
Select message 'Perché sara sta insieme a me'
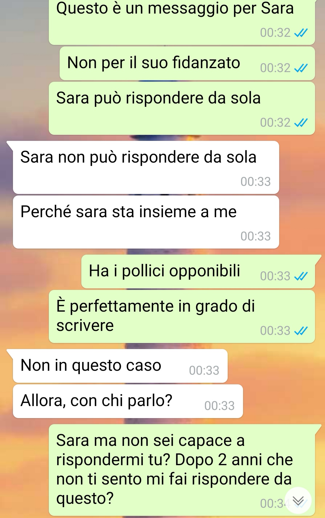coord(146,222)
